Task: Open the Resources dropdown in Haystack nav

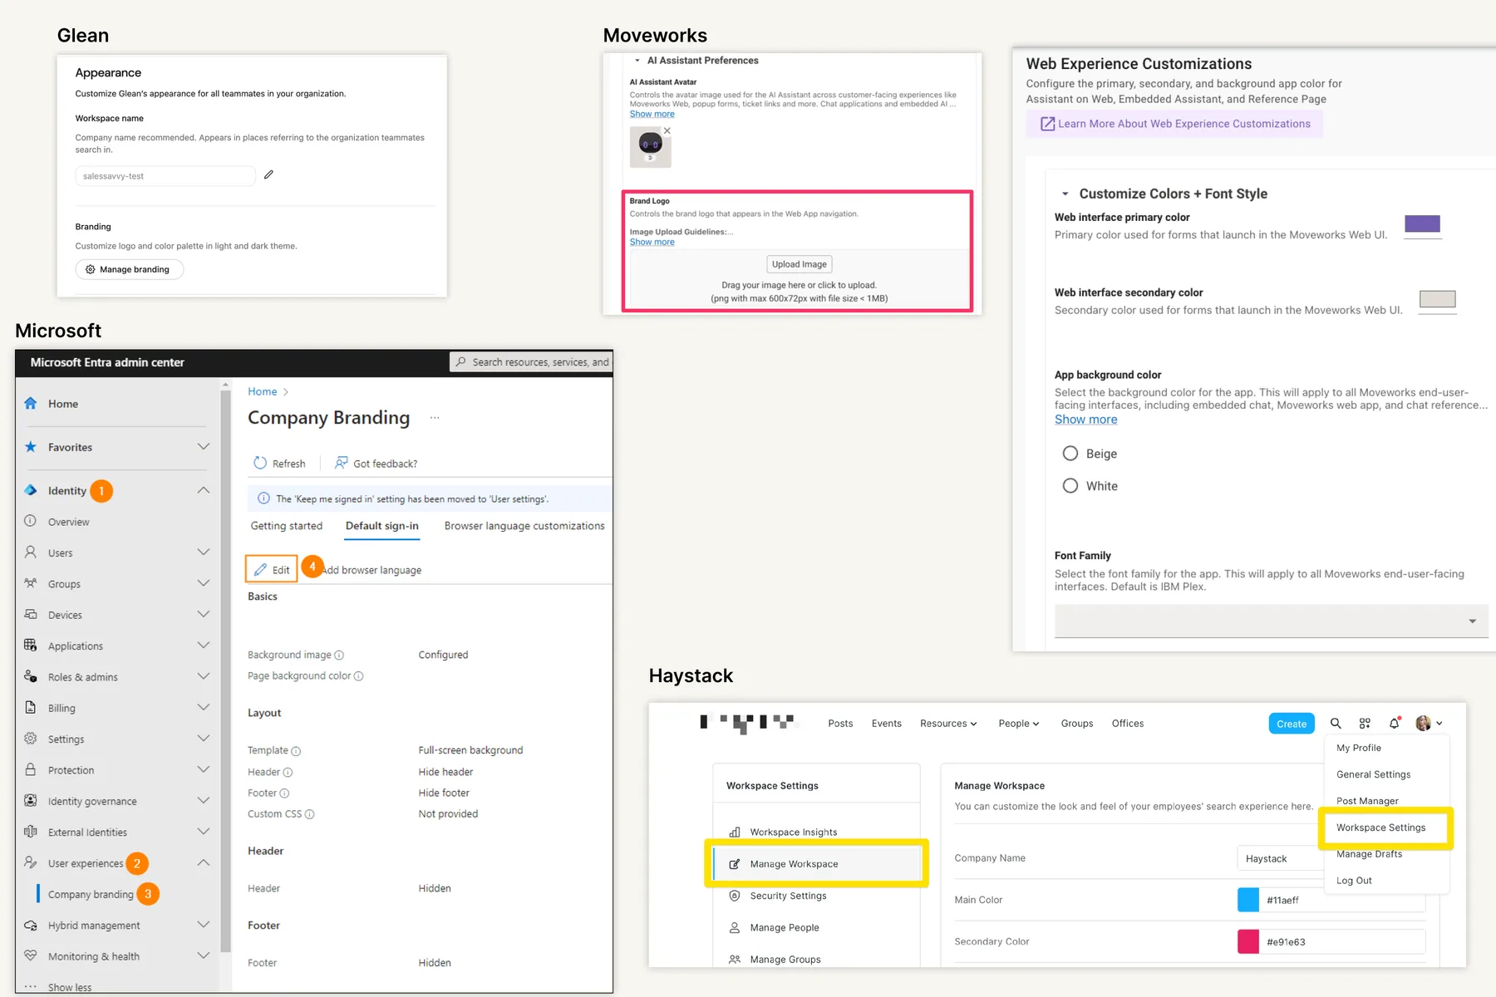Action: (948, 723)
